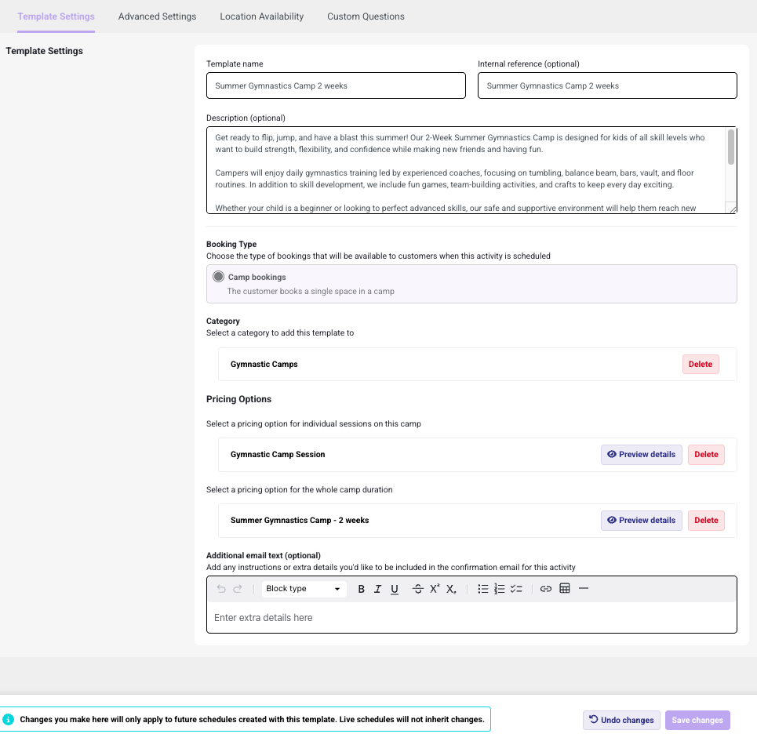The height and width of the screenshot is (741, 757).
Task: Insert a horizontal rule
Action: (583, 588)
